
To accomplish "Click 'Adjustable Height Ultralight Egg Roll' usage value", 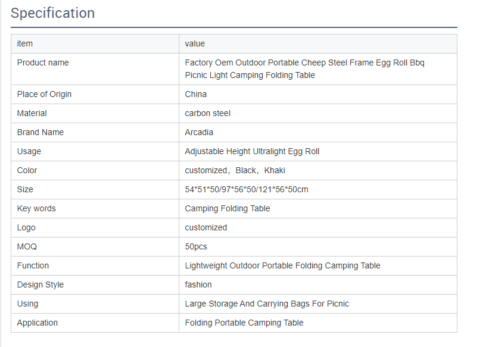I will pos(252,151).
